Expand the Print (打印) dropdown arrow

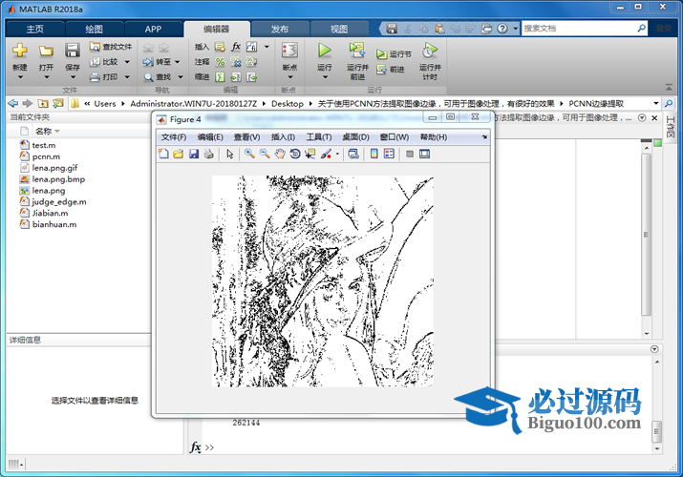(x=127, y=77)
